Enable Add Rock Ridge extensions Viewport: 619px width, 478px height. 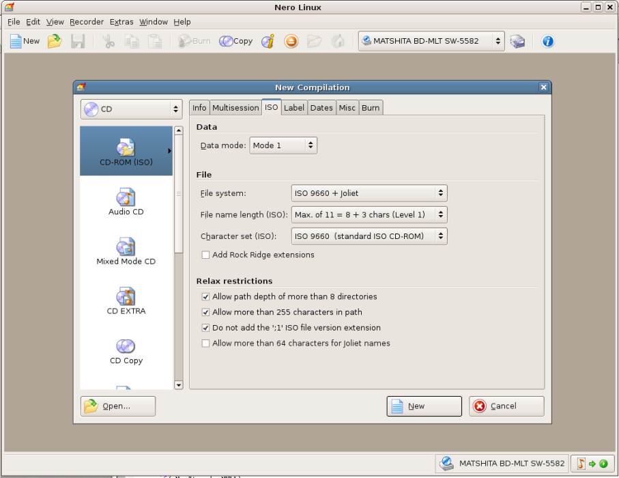tap(205, 255)
